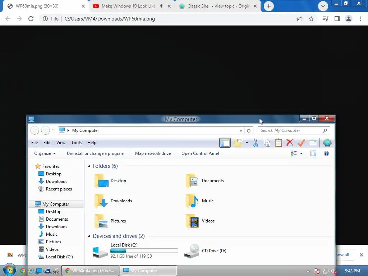Collapse the Folders (6) group
The height and width of the screenshot is (276, 368).
(x=89, y=166)
